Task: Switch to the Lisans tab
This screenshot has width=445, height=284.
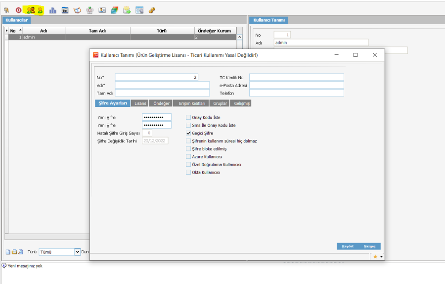Action: click(x=140, y=103)
